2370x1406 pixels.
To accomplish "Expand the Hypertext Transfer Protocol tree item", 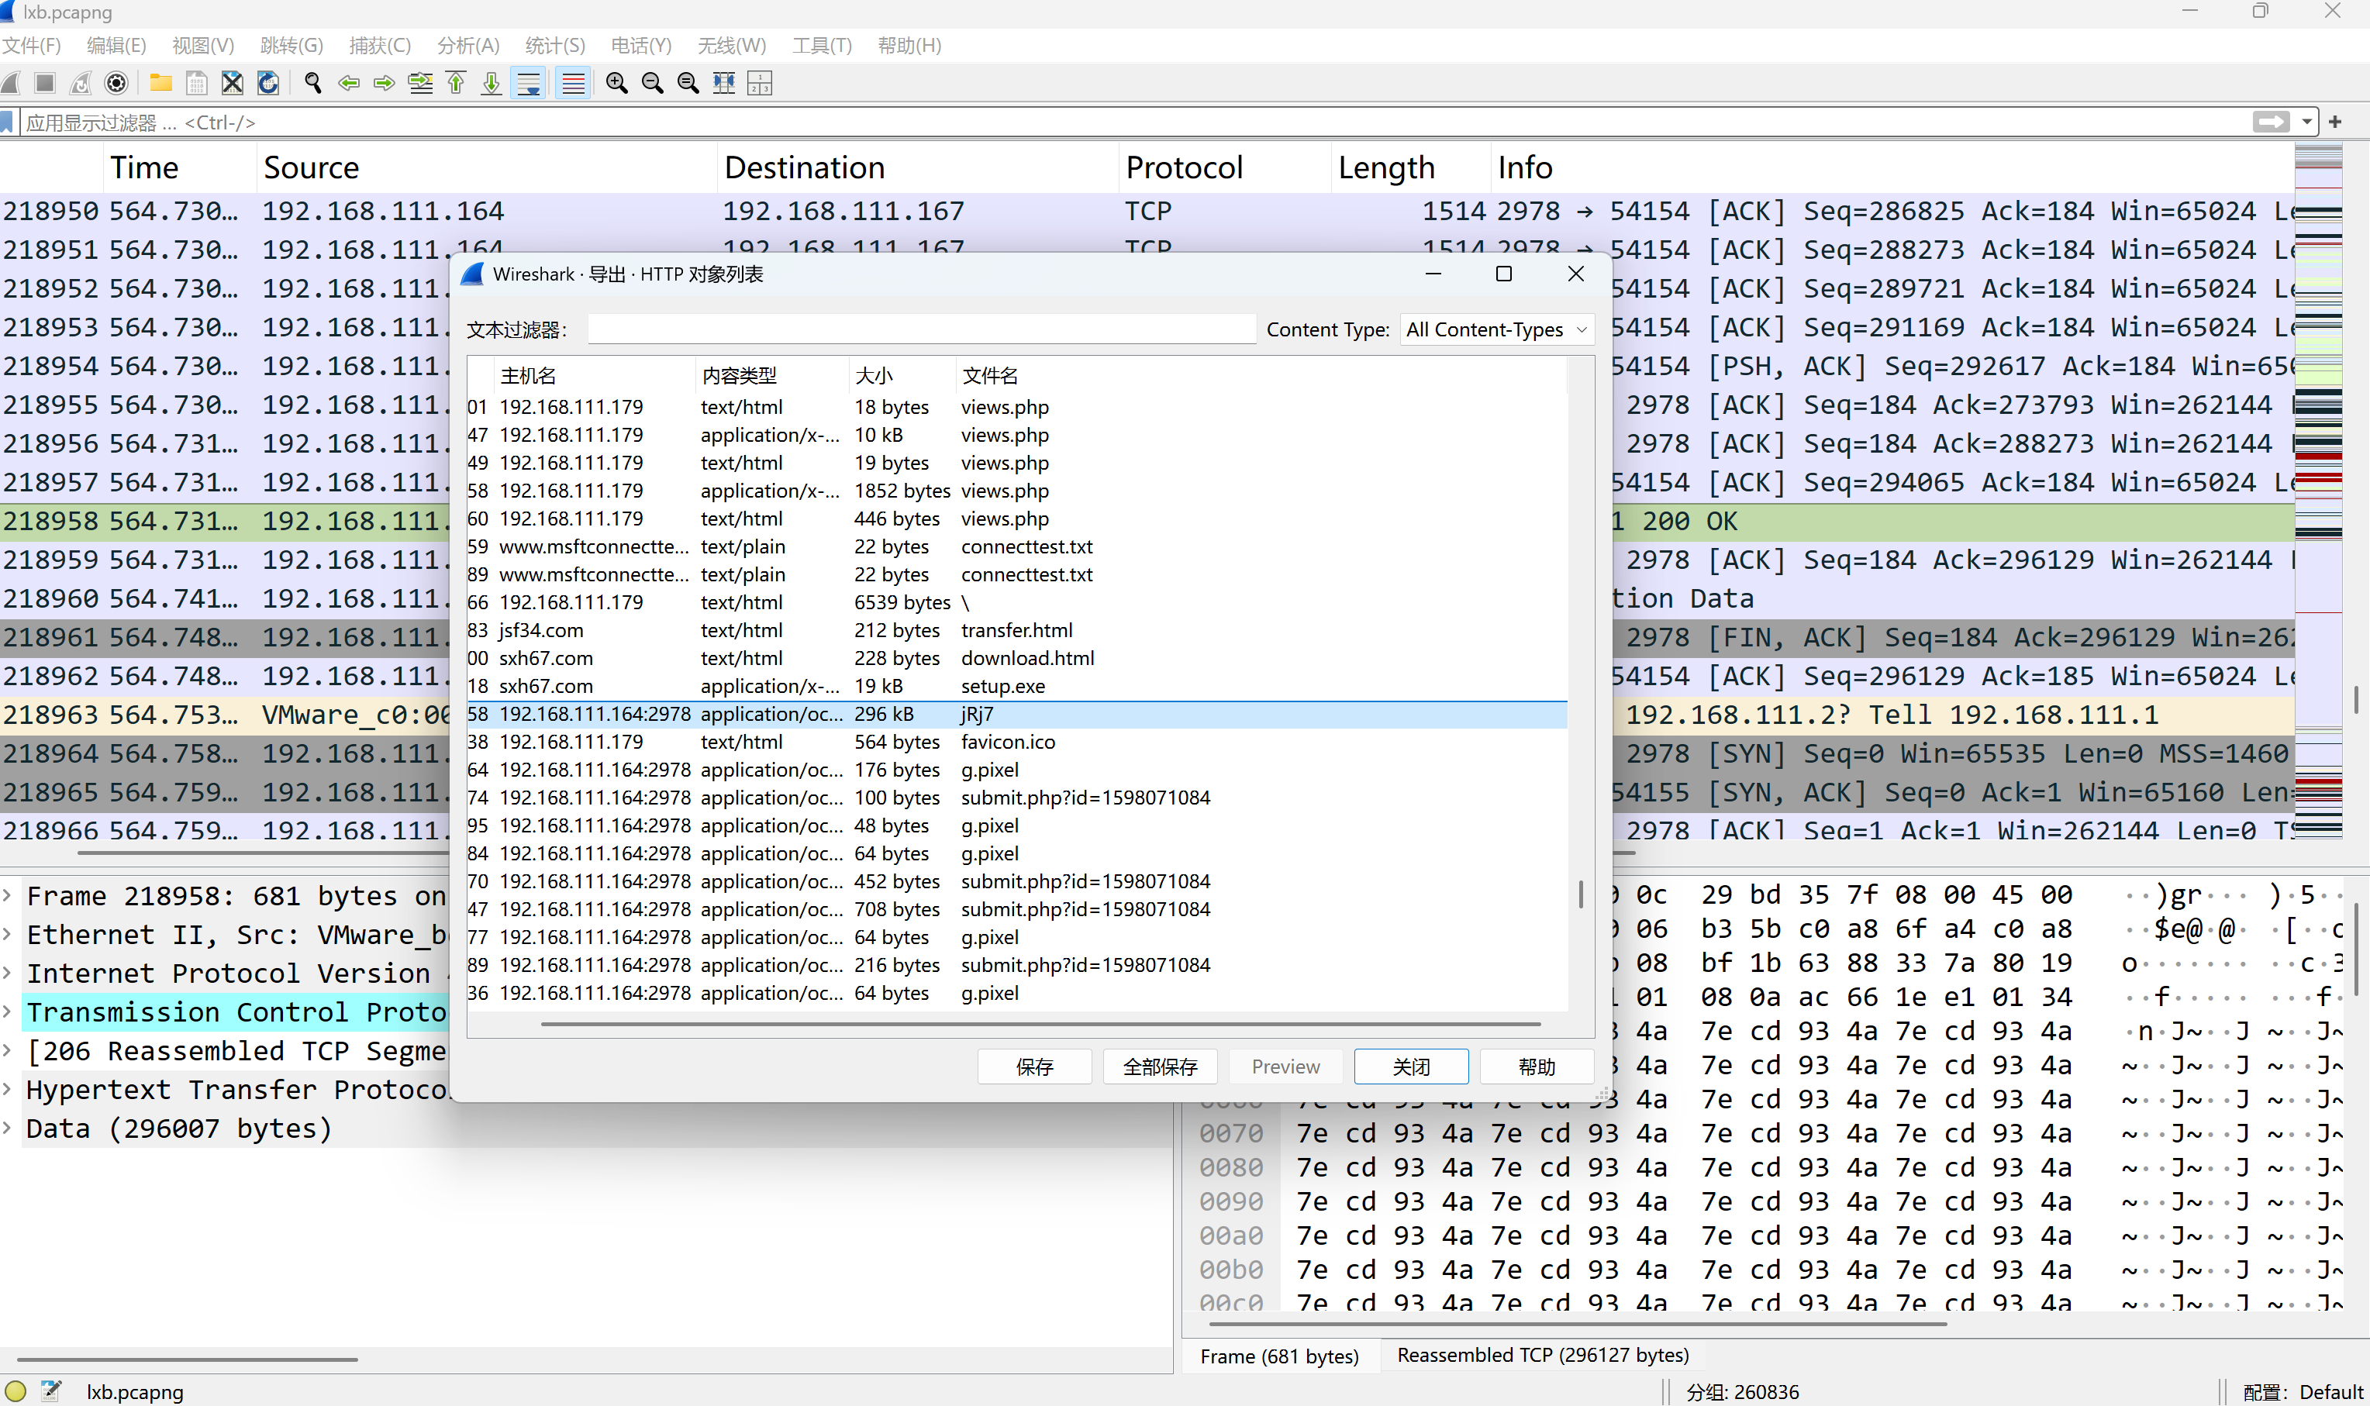I will 8,1090.
